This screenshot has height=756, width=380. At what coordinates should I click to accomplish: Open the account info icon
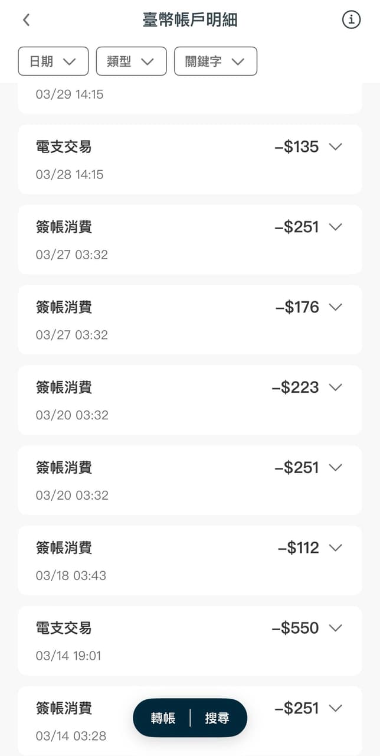(x=351, y=19)
